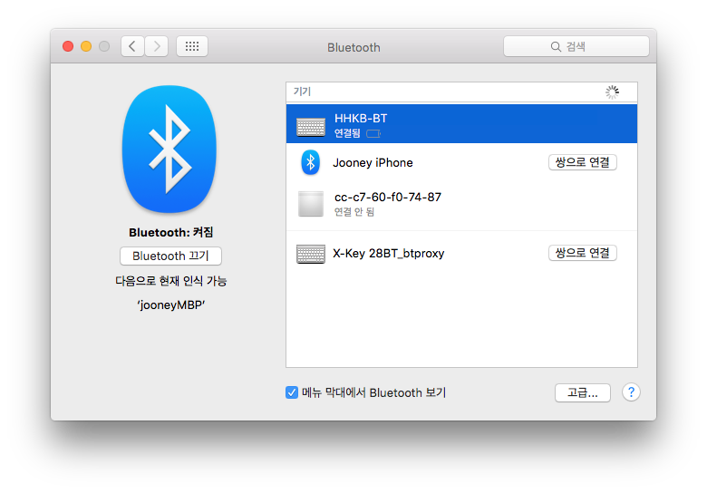Image resolution: width=707 pixels, height=493 pixels.
Task: Click the Bluetooth: 켜짐 status label
Action: 171,233
